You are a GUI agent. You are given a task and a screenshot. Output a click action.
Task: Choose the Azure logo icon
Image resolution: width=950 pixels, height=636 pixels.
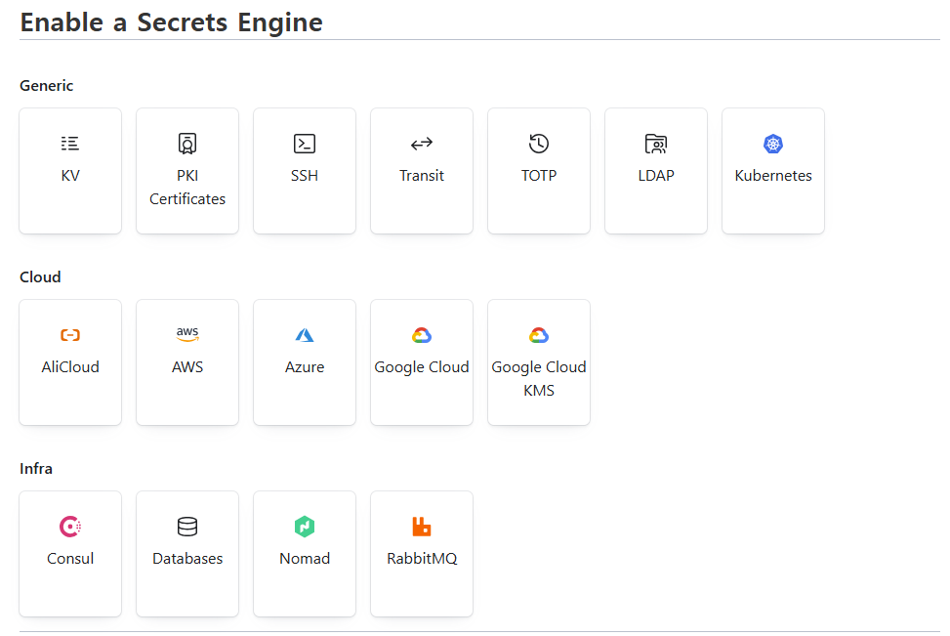click(x=305, y=335)
